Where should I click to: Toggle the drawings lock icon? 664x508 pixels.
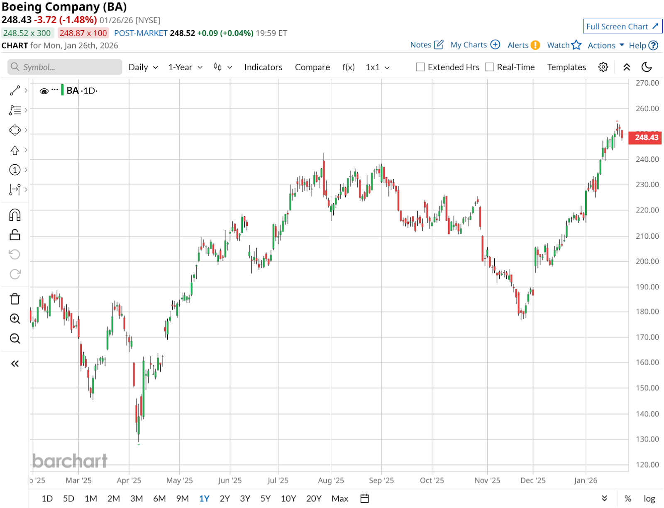15,235
